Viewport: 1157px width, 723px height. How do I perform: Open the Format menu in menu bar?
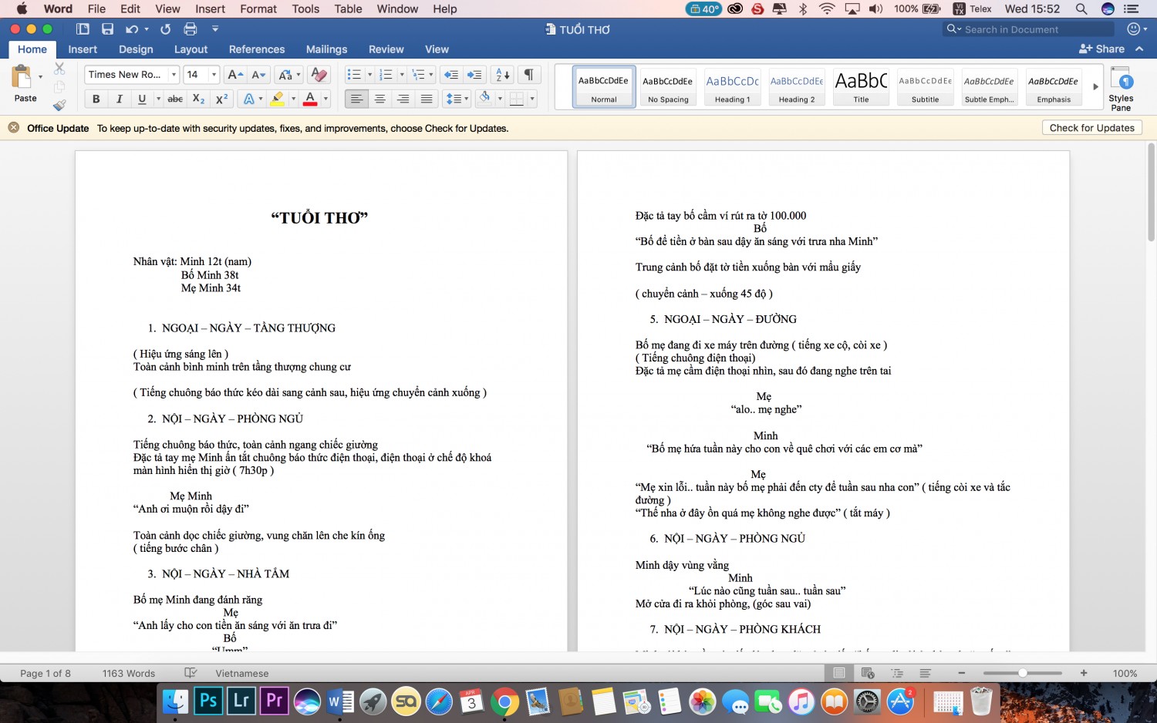(258, 8)
